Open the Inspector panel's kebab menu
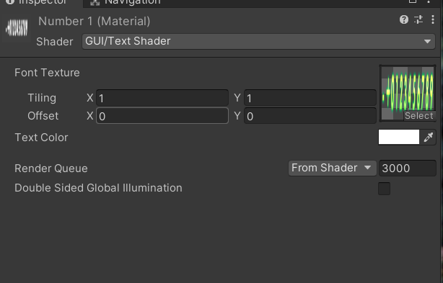443x283 pixels. pos(429,1)
